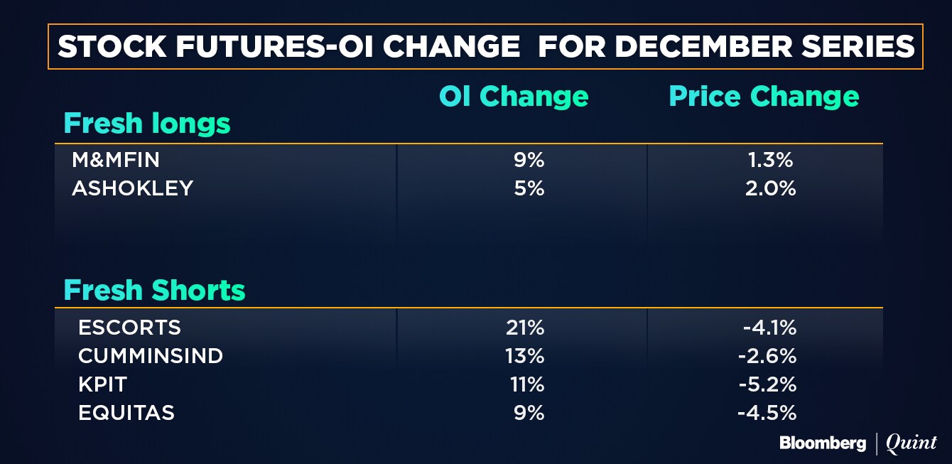Click the Quint logo text
Image resolution: width=952 pixels, height=464 pixels.
912,443
